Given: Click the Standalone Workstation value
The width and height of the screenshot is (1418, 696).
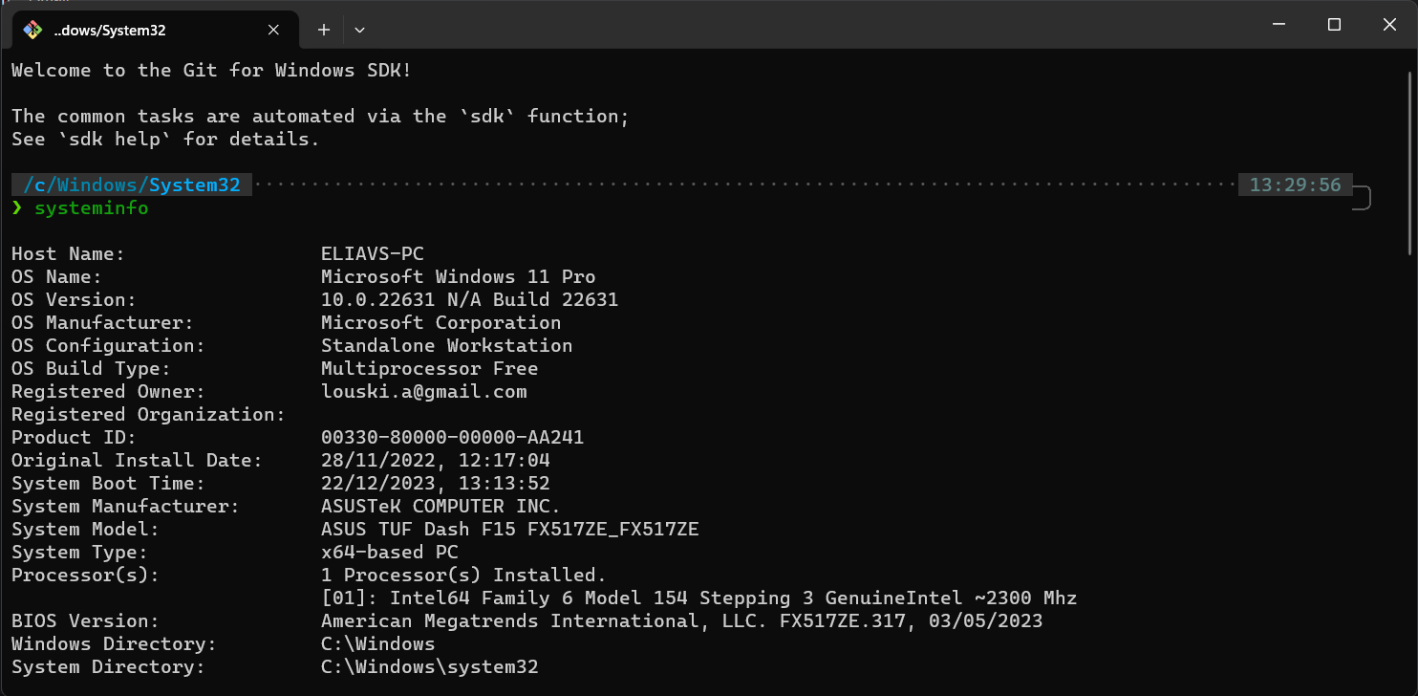Looking at the screenshot, I should tap(447, 345).
